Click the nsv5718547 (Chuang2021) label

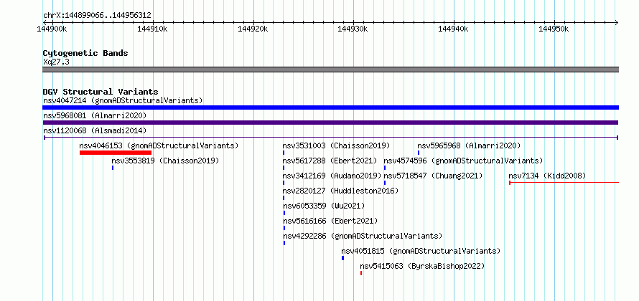pyautogui.click(x=433, y=176)
